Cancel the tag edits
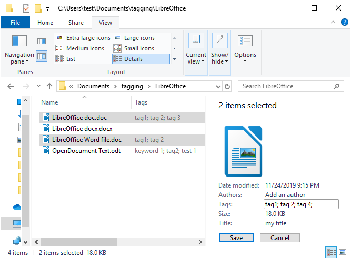The height and width of the screenshot is (259, 351). pyautogui.click(x=280, y=238)
